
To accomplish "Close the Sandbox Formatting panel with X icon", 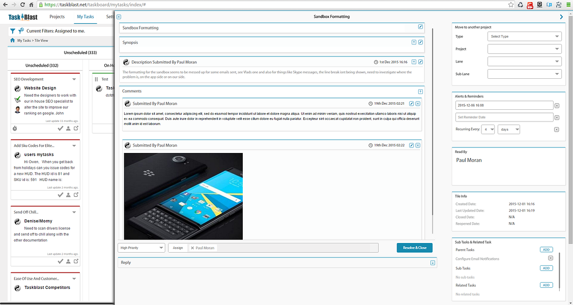I will (119, 17).
